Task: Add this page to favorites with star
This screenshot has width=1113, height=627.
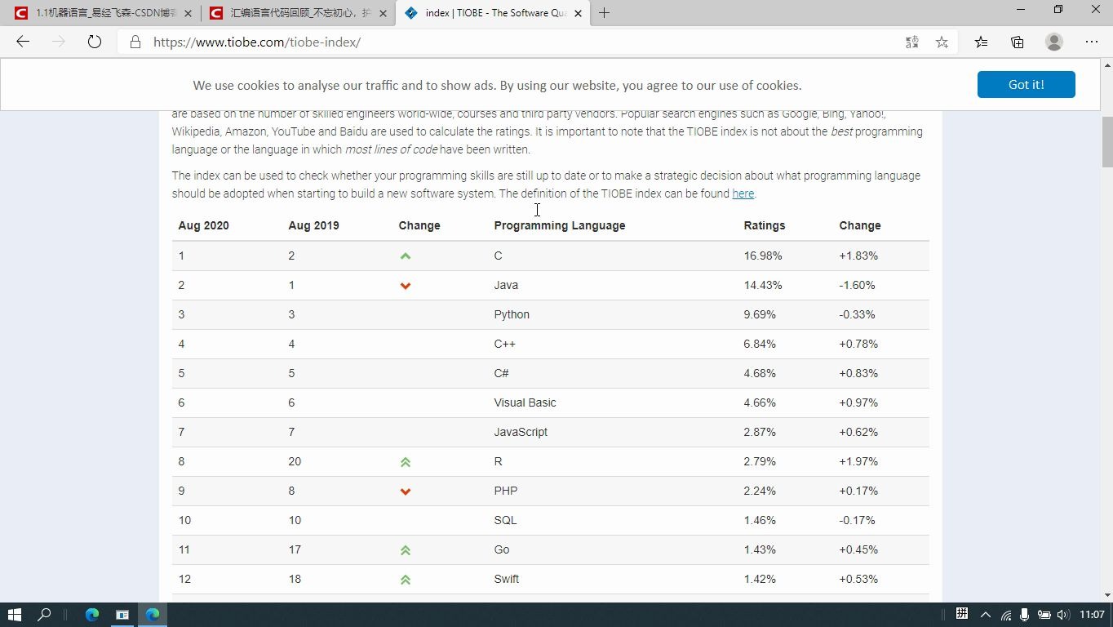Action: [942, 42]
